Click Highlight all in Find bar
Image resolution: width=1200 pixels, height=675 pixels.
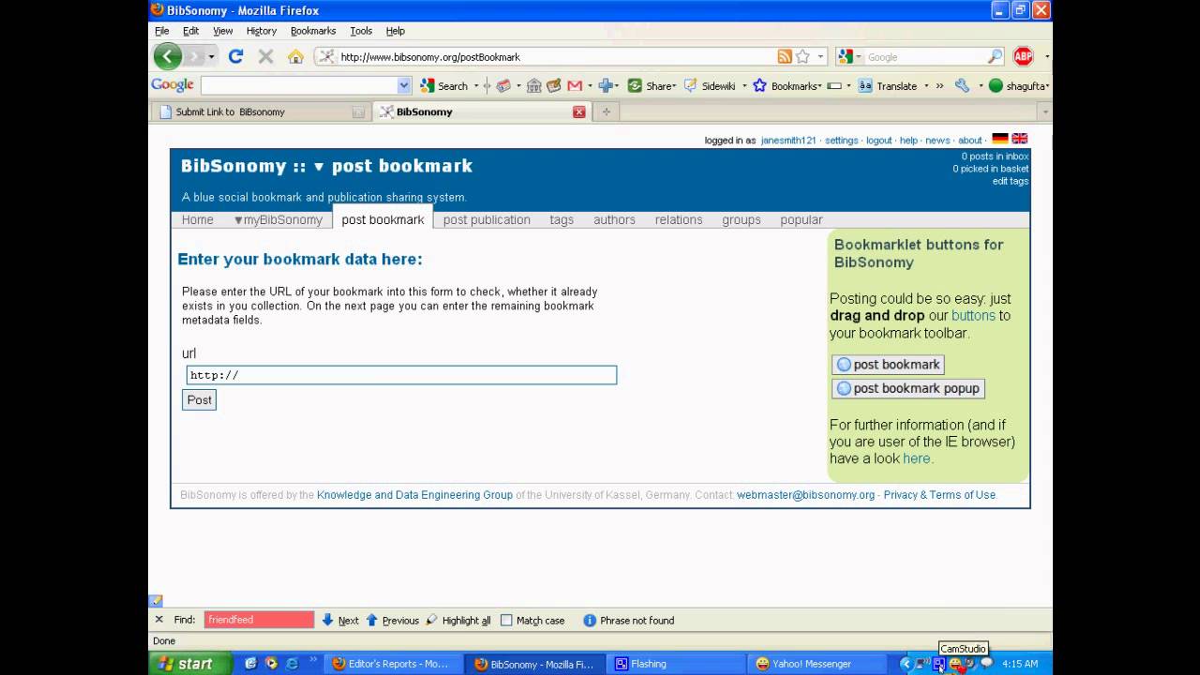click(x=458, y=620)
